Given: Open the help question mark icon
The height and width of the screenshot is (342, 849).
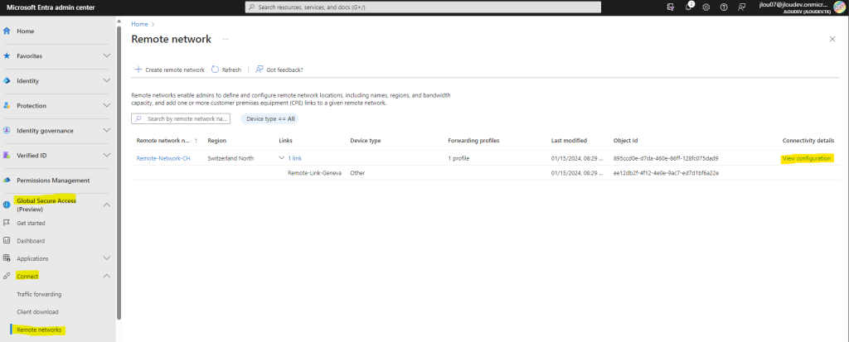Looking at the screenshot, I should (x=724, y=7).
